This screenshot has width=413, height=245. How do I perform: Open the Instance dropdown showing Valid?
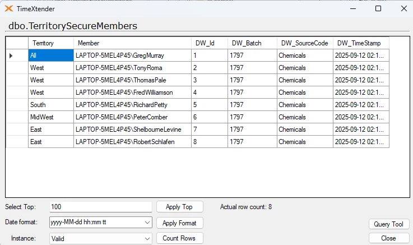pos(147,239)
